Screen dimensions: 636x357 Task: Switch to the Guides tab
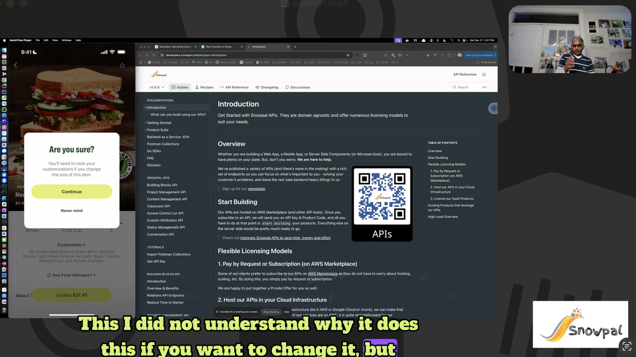point(180,87)
